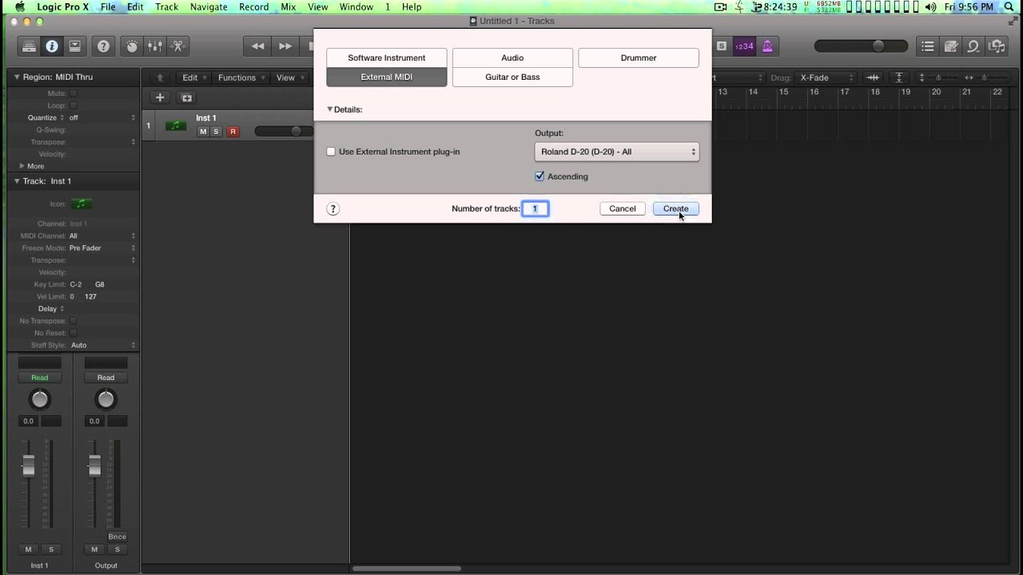Select Audio track type
The image size is (1023, 575).
point(512,57)
